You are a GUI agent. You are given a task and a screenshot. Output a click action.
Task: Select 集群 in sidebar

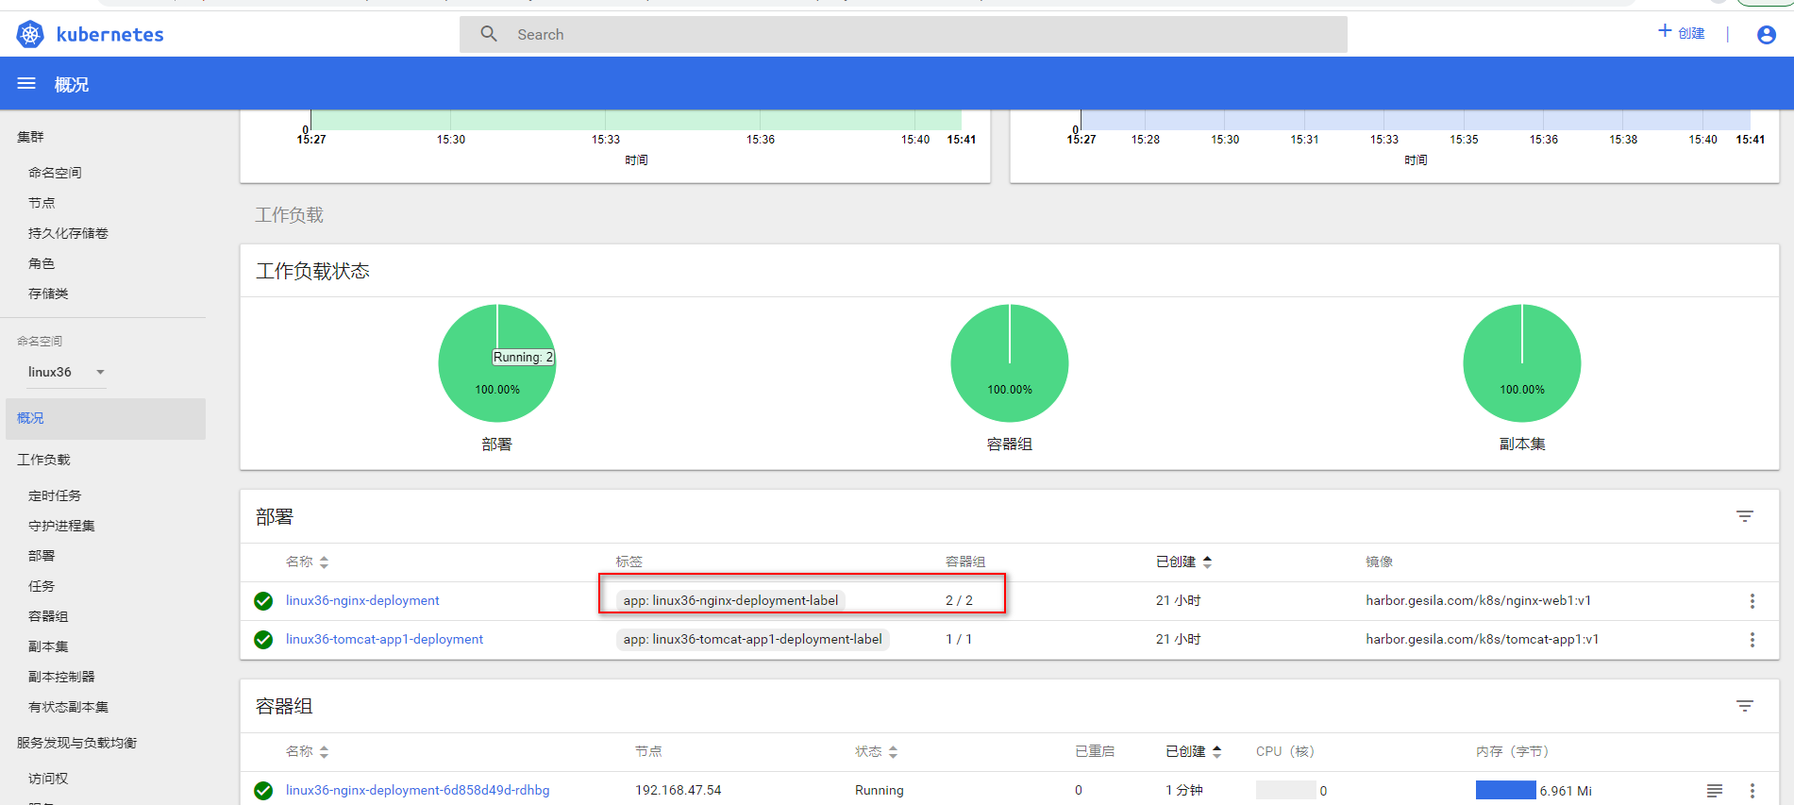(x=30, y=137)
